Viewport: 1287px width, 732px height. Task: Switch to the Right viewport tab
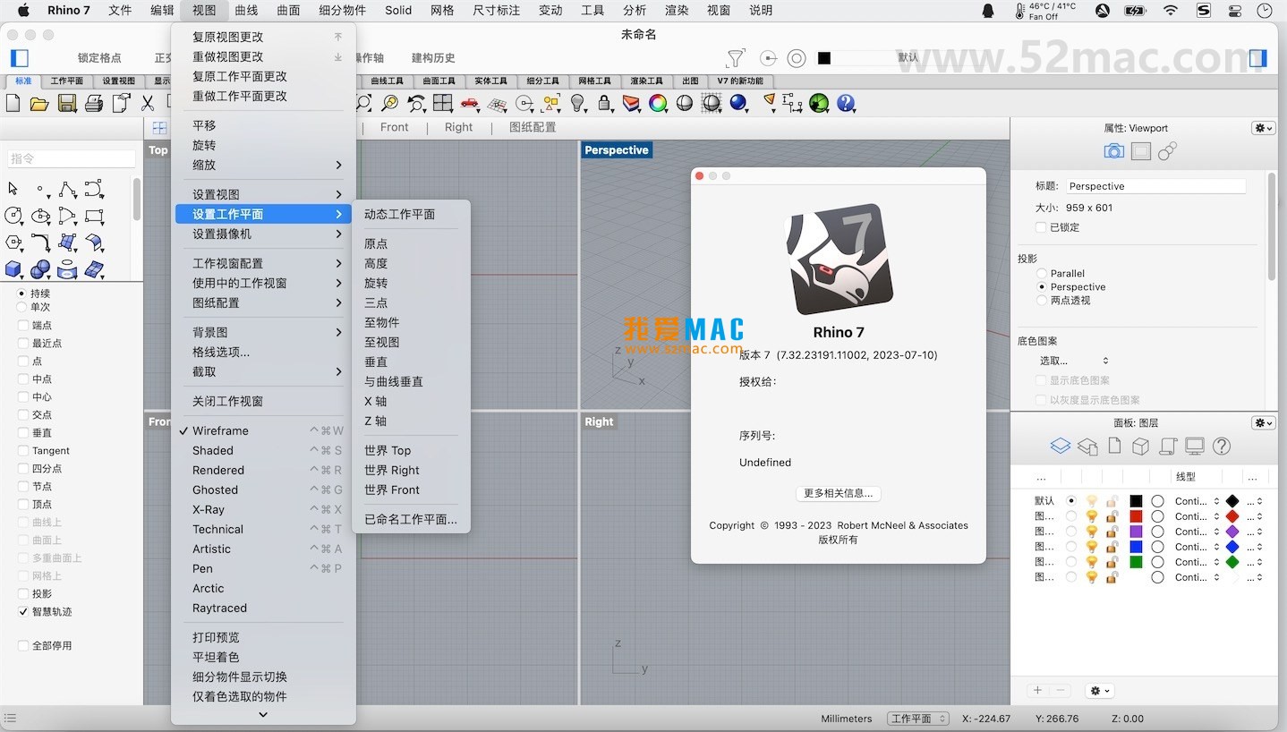(x=458, y=126)
